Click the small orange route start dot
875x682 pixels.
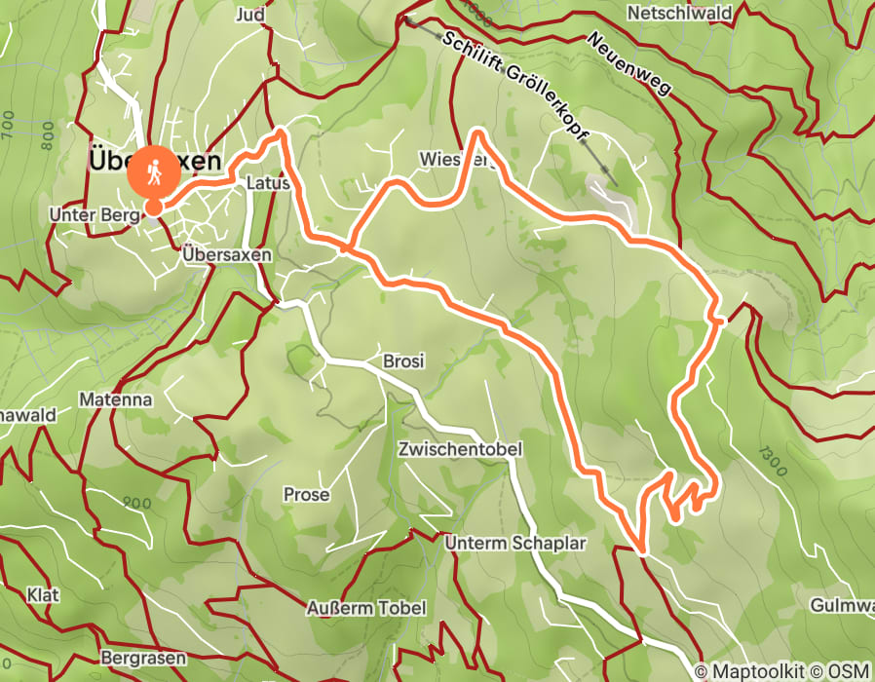(154, 208)
